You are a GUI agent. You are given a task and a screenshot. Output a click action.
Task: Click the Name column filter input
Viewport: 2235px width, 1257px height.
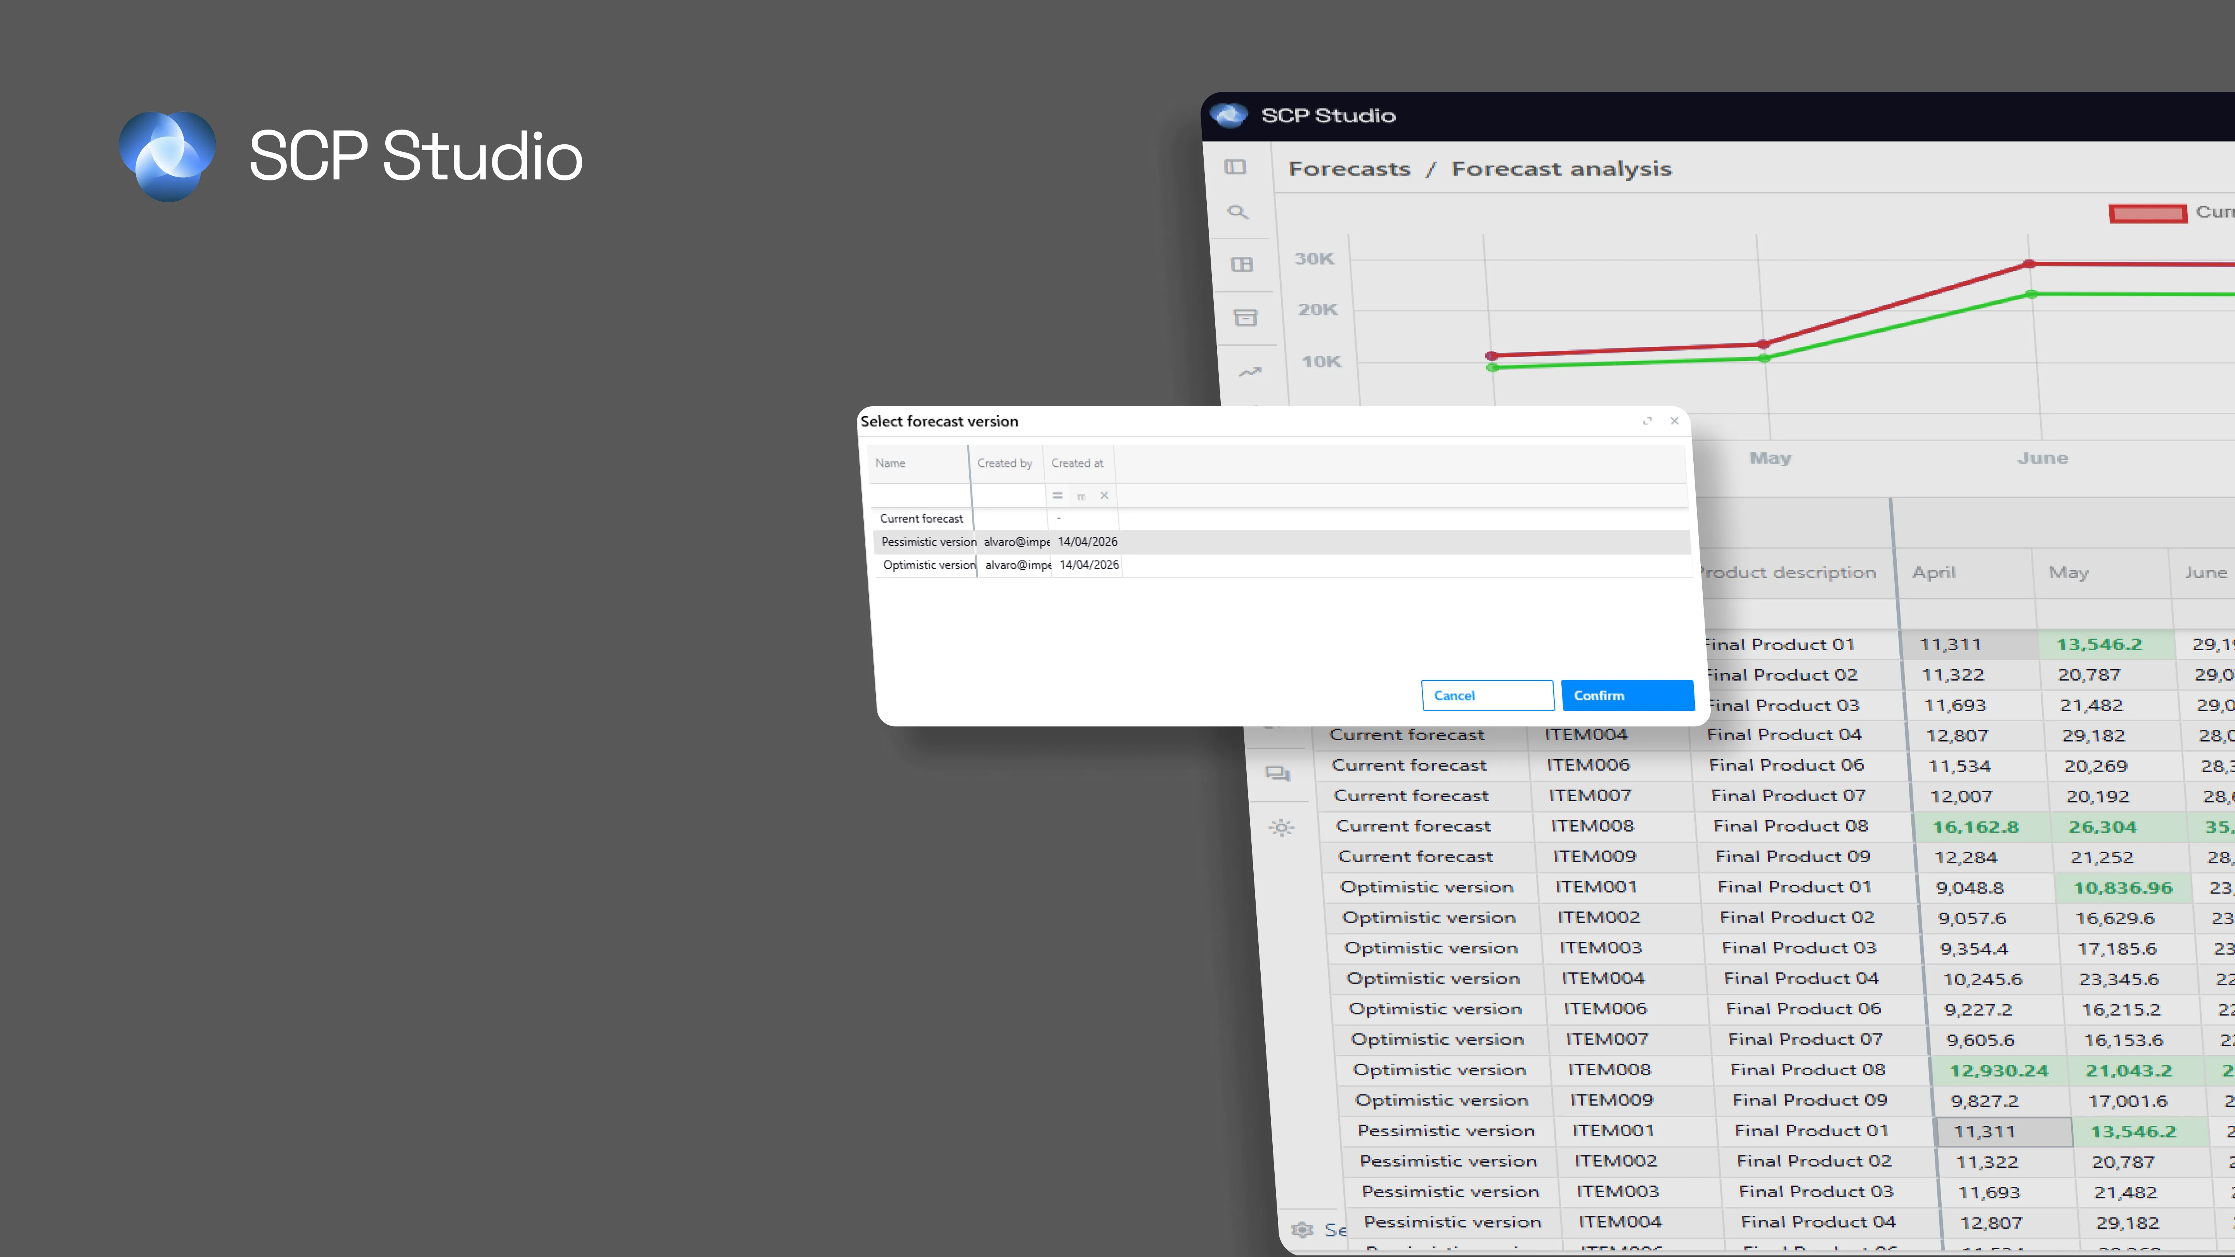coord(920,495)
